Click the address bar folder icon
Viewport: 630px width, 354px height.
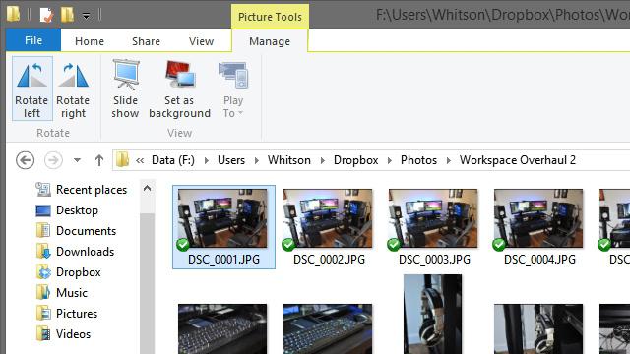(122, 159)
